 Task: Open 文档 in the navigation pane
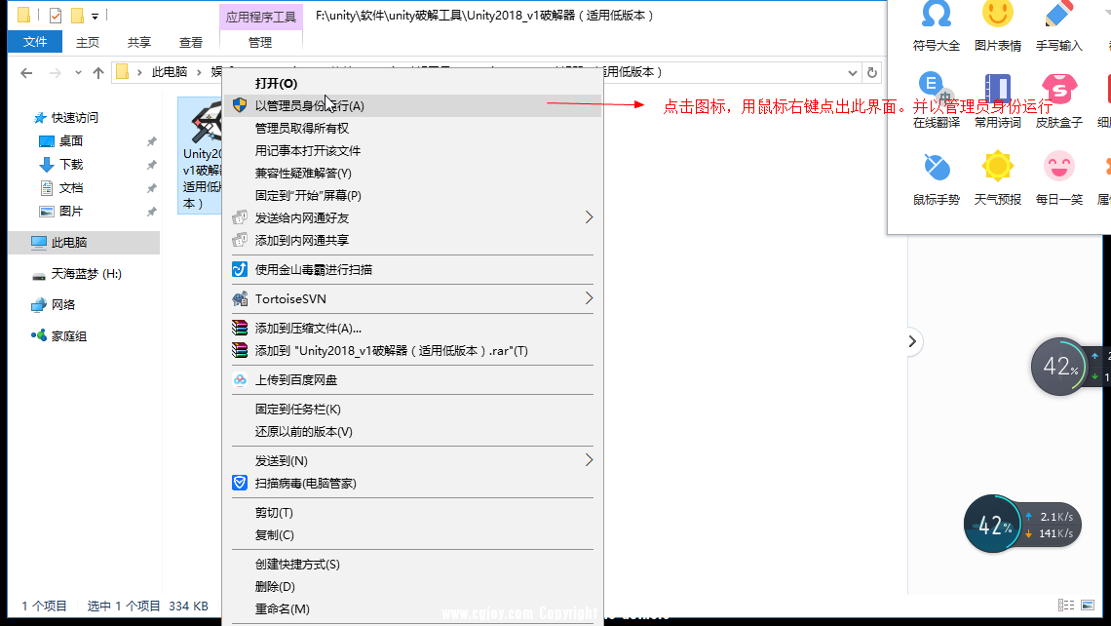tap(71, 188)
